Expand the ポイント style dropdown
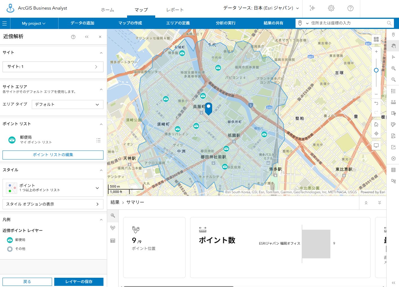The height and width of the screenshot is (287, 399). (x=97, y=188)
